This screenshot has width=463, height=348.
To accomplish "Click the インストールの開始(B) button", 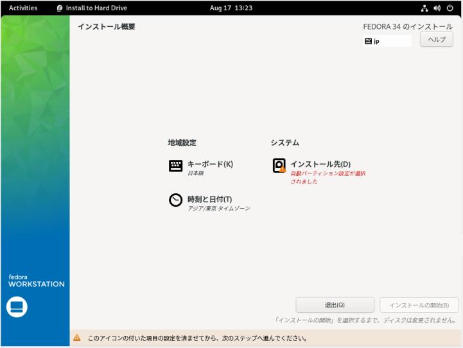I will (x=419, y=305).
